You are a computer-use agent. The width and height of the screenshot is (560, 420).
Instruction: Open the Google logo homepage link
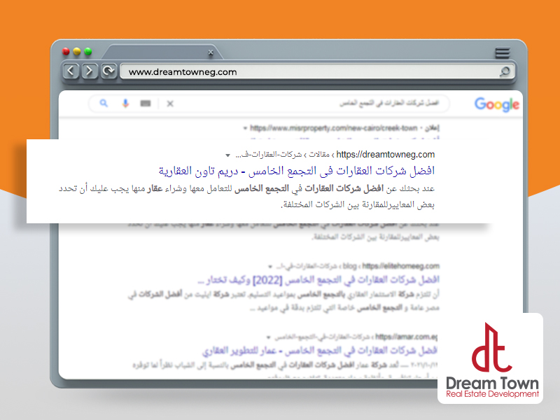click(497, 104)
